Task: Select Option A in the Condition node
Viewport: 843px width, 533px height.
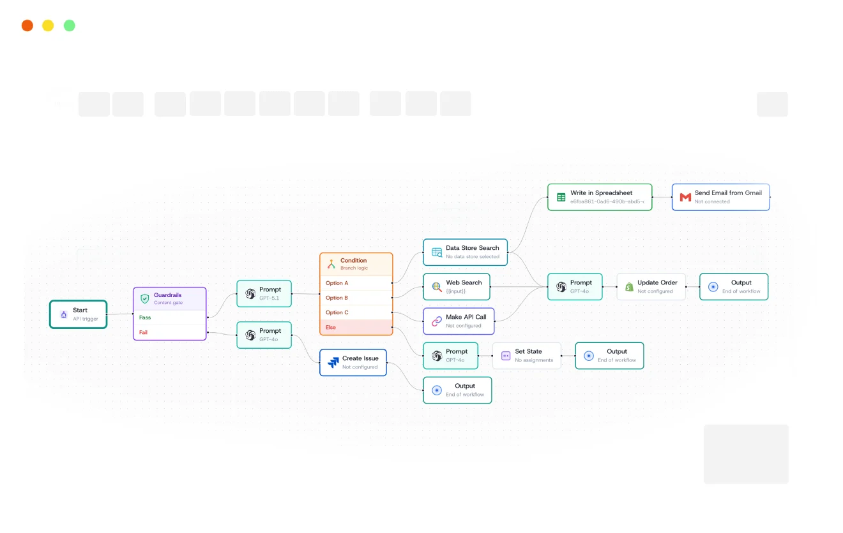Action: [356, 283]
